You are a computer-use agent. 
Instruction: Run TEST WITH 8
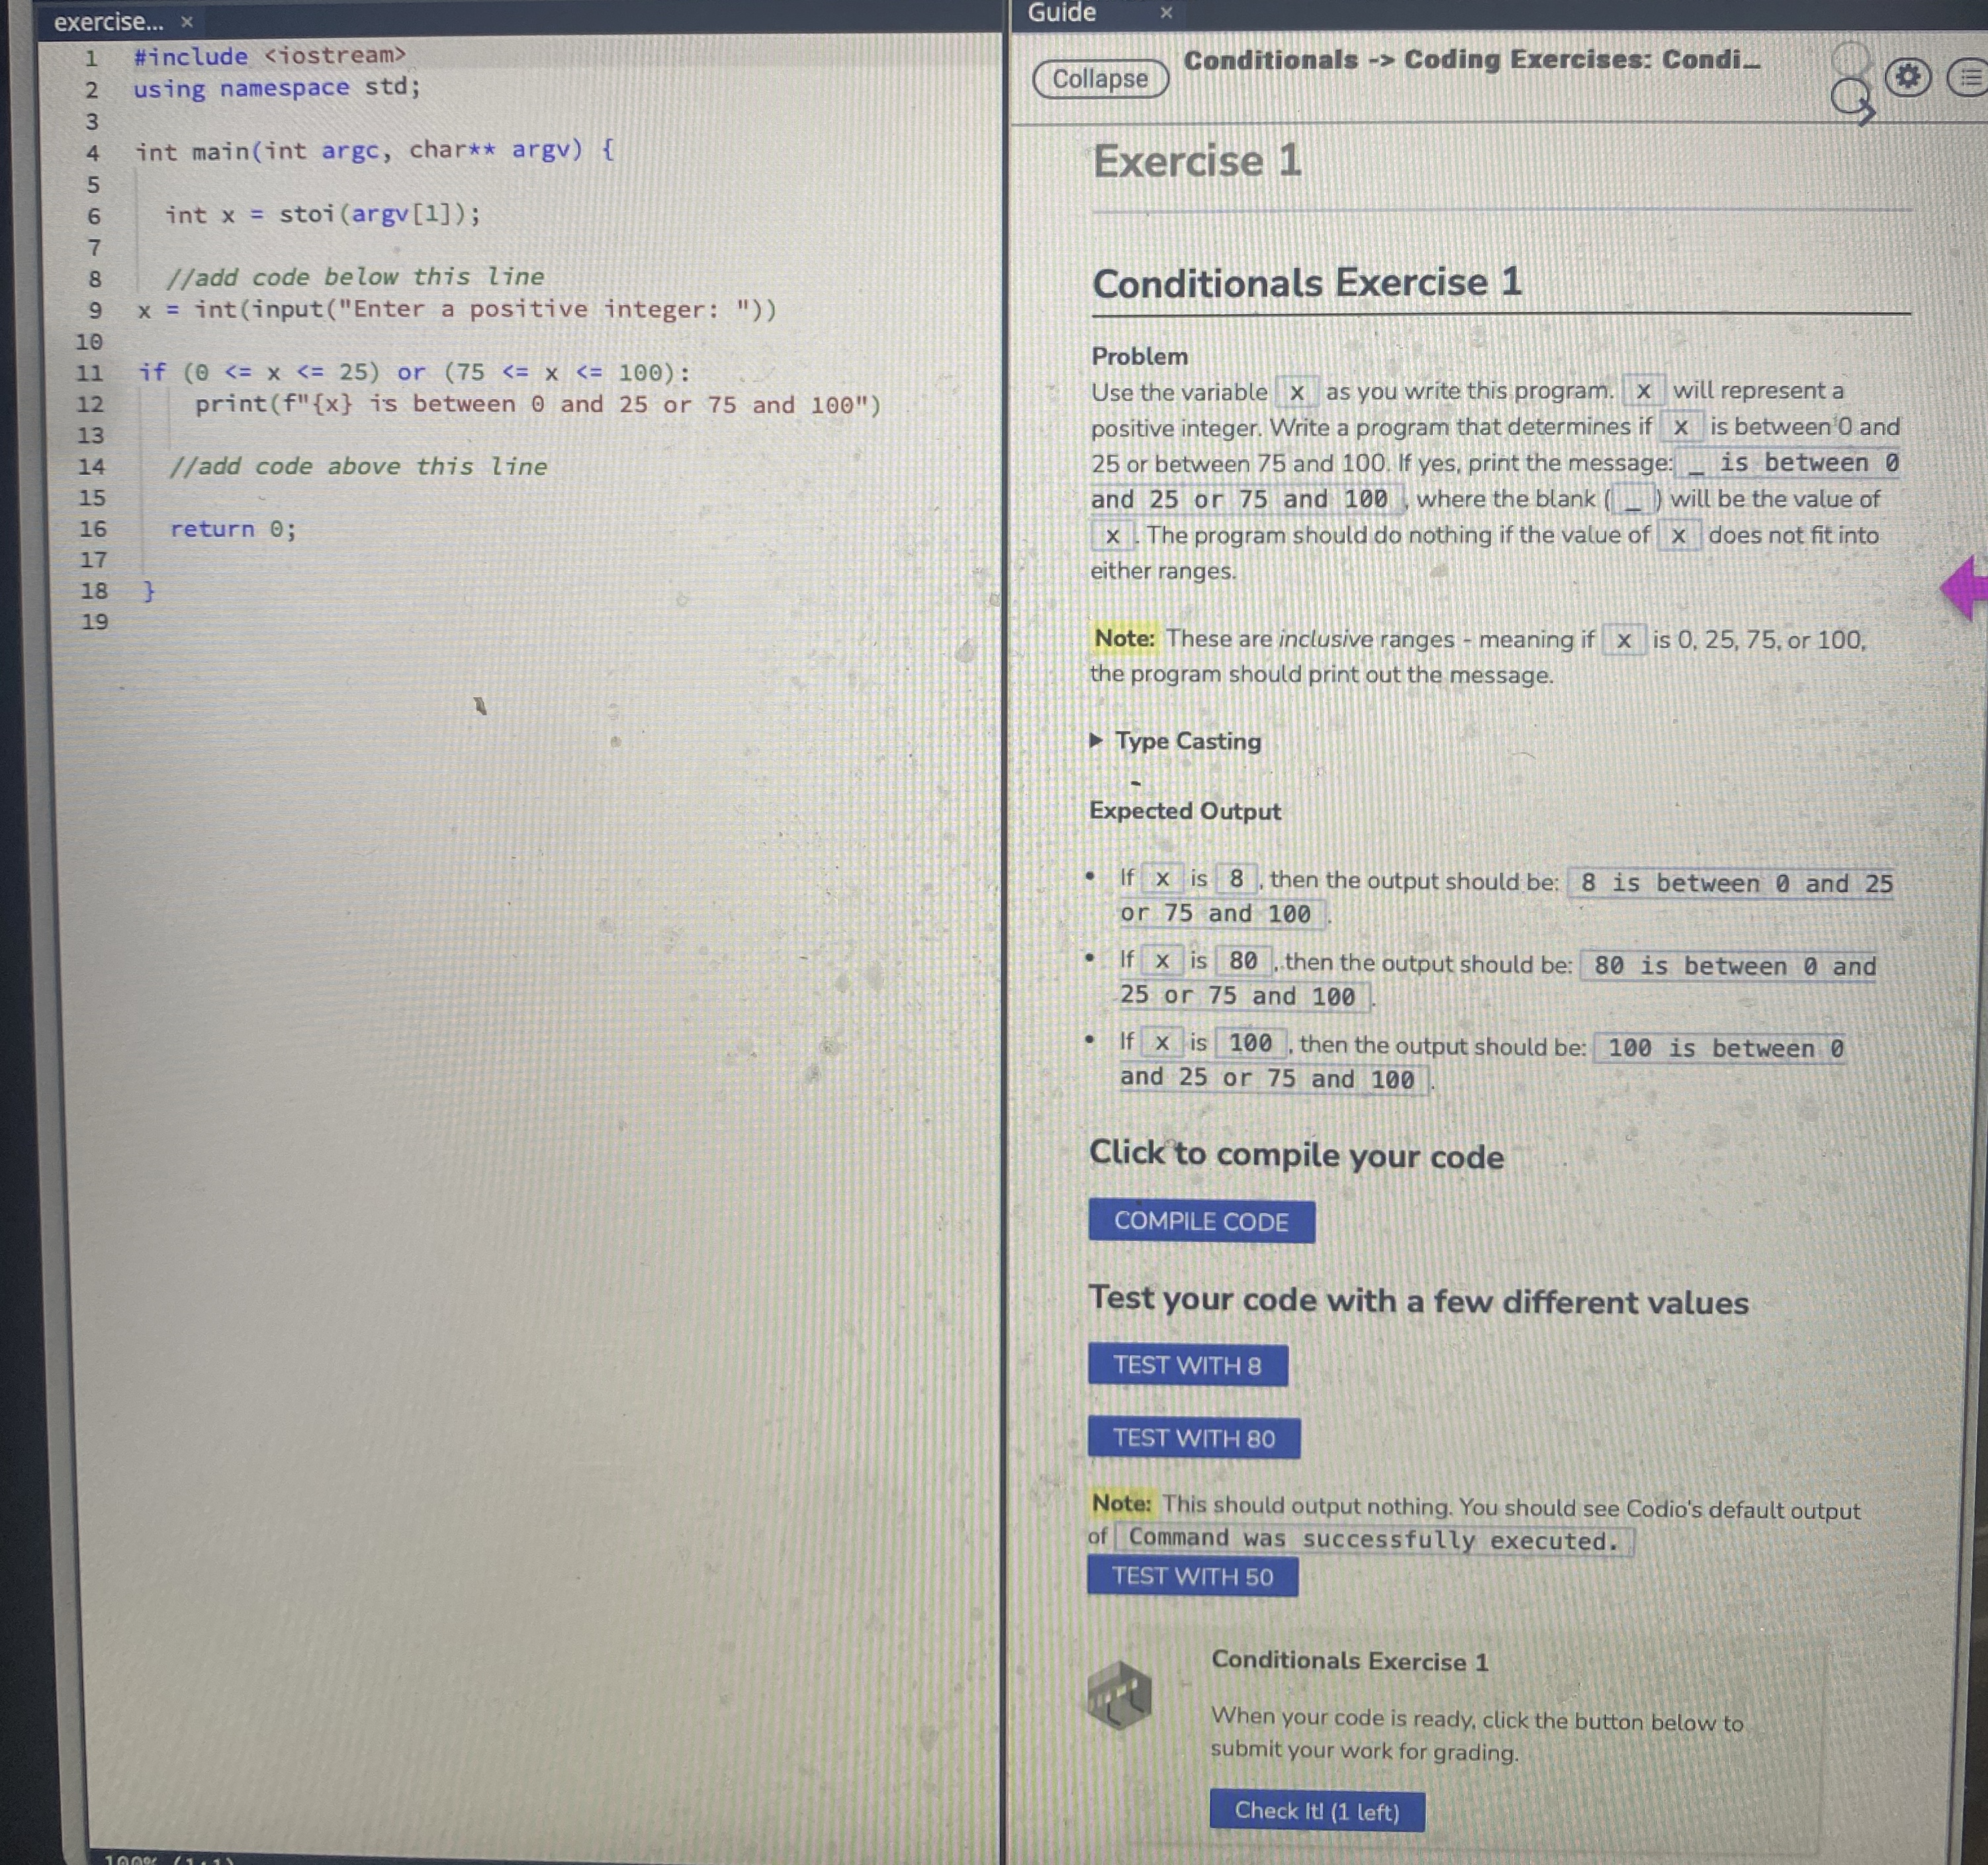1187,1365
